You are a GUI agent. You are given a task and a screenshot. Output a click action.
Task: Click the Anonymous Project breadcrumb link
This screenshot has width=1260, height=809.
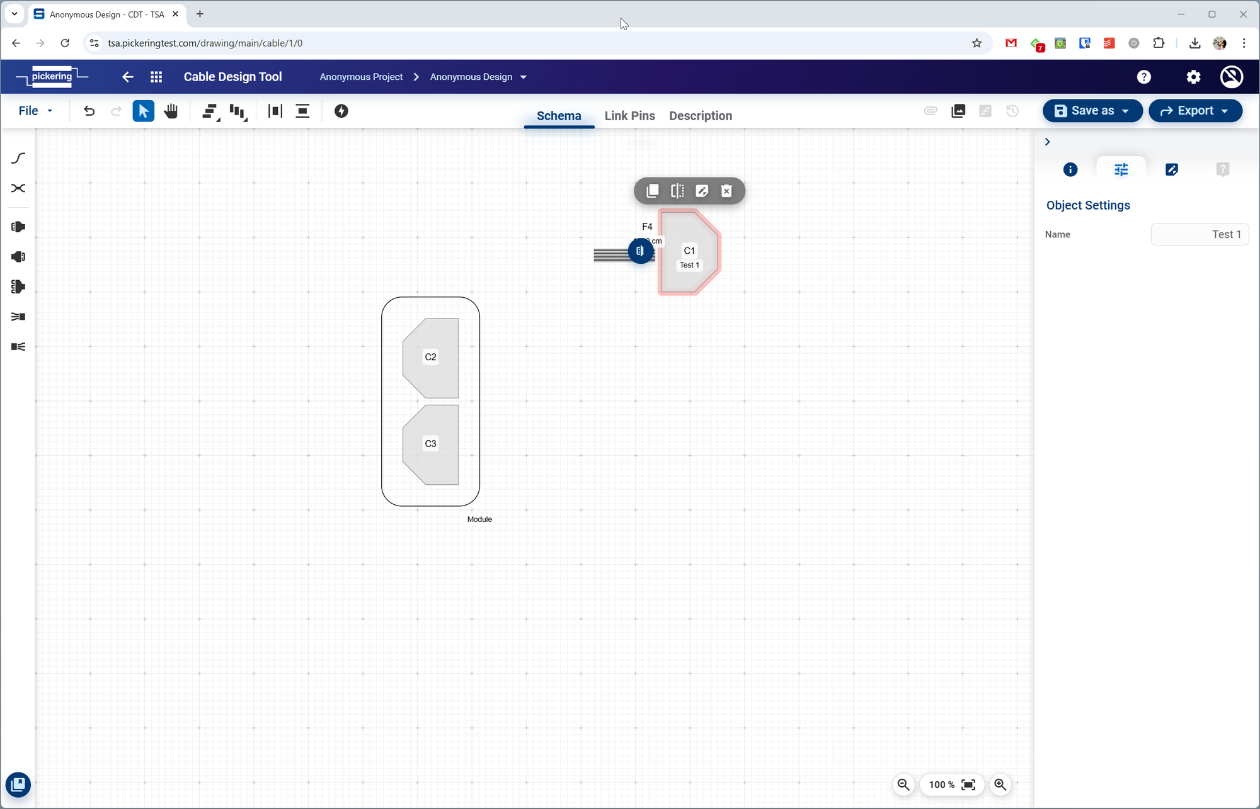[x=361, y=77]
